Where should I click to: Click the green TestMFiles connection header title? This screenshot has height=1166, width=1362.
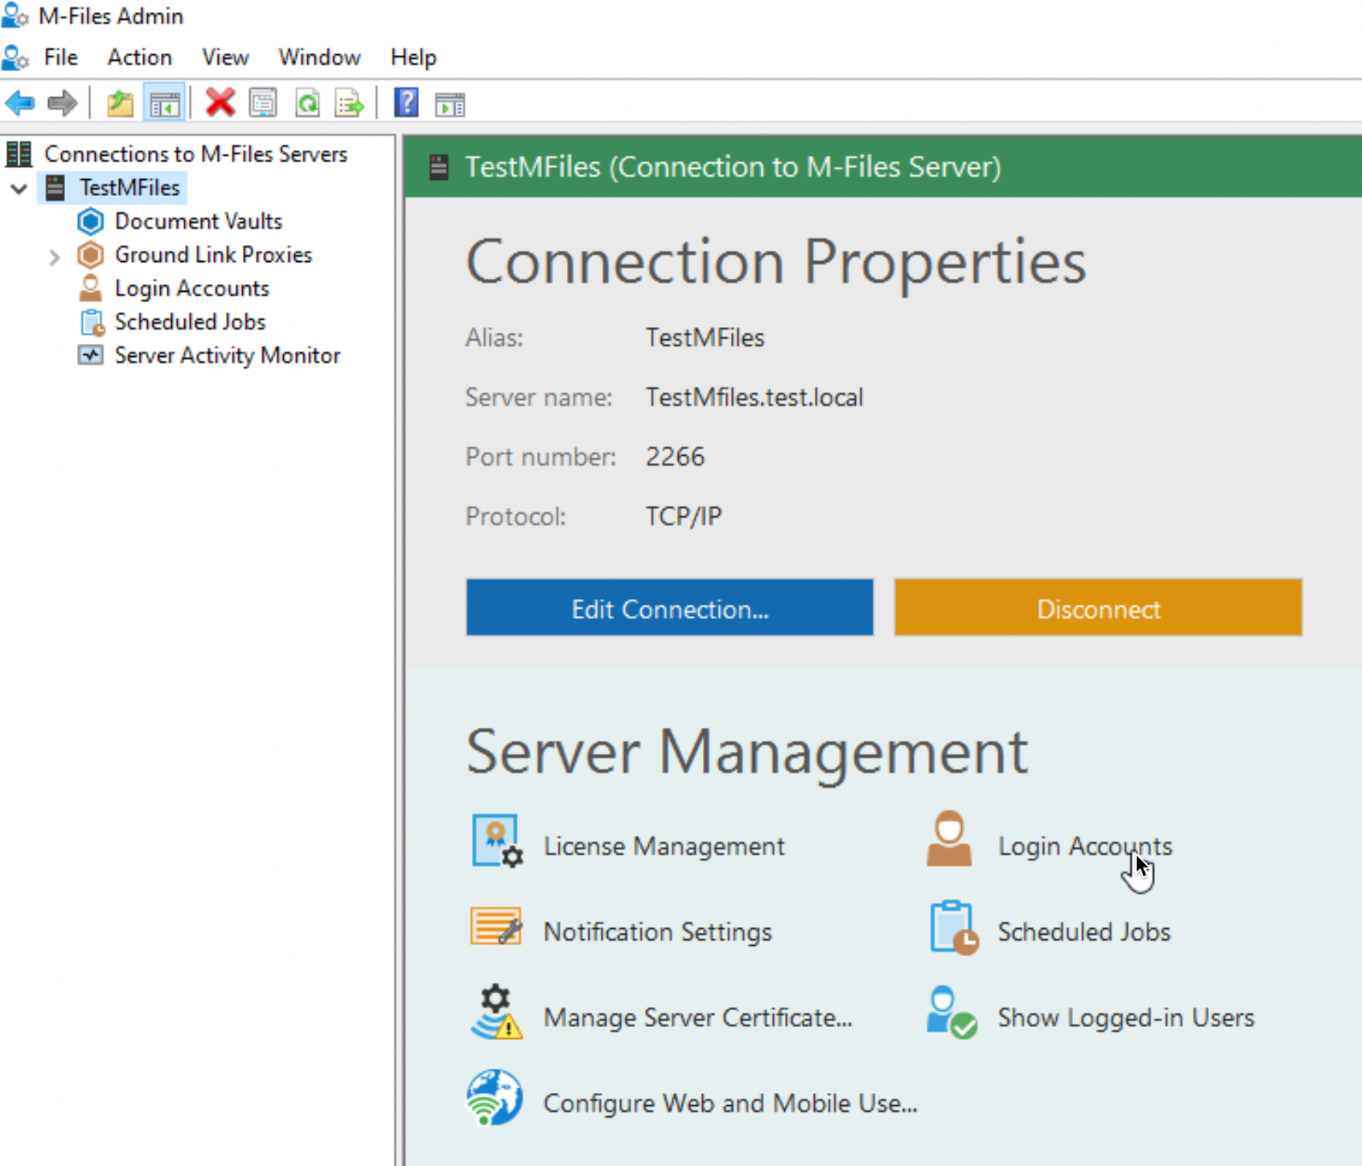(x=733, y=168)
